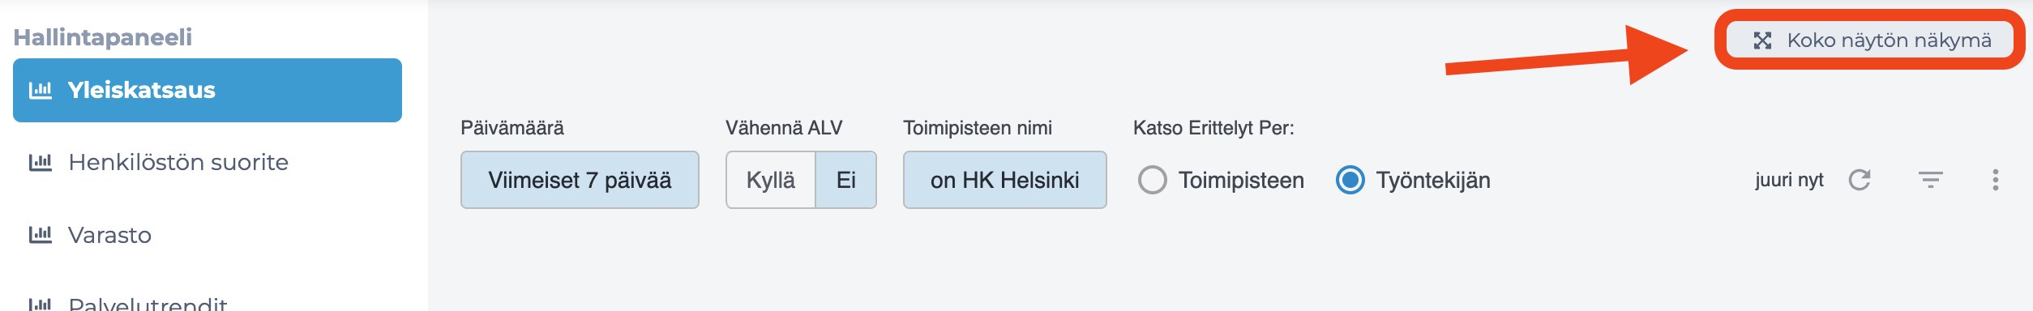Click the chart icon beside Yleiskatsaus
This screenshot has height=311, width=2033.
click(41, 90)
